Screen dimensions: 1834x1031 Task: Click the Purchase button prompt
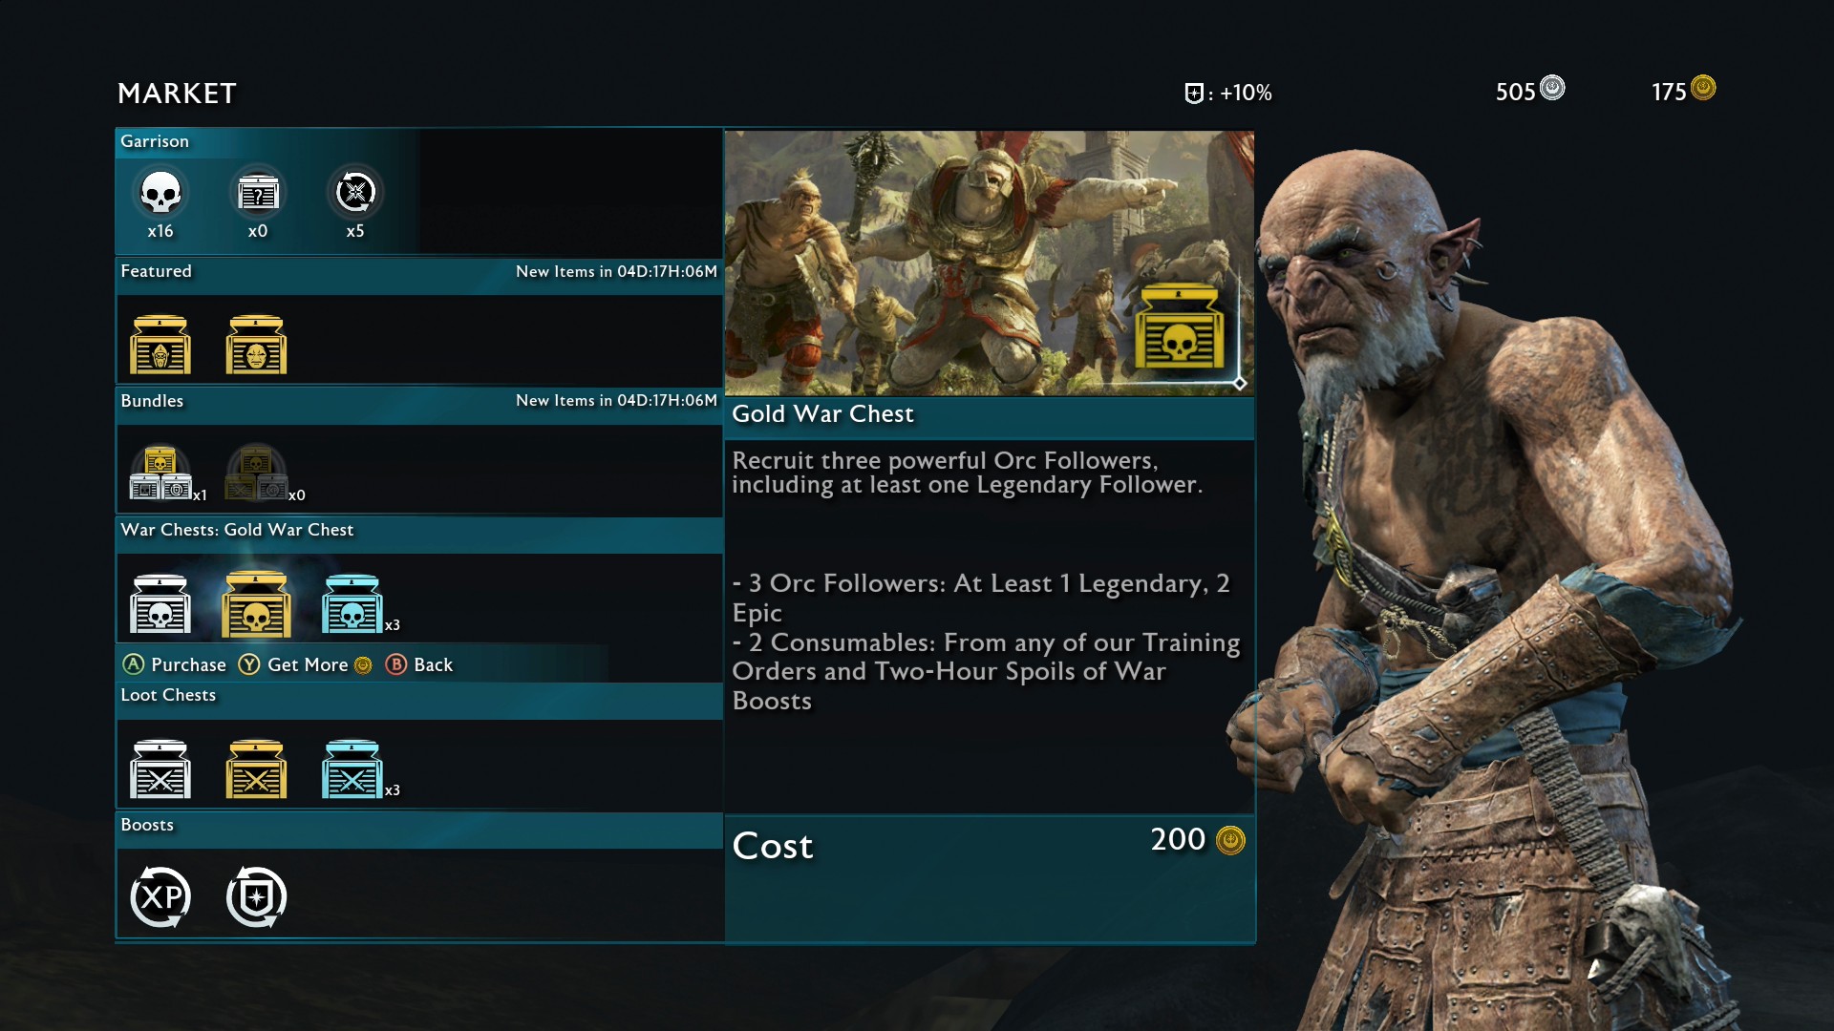click(x=175, y=664)
